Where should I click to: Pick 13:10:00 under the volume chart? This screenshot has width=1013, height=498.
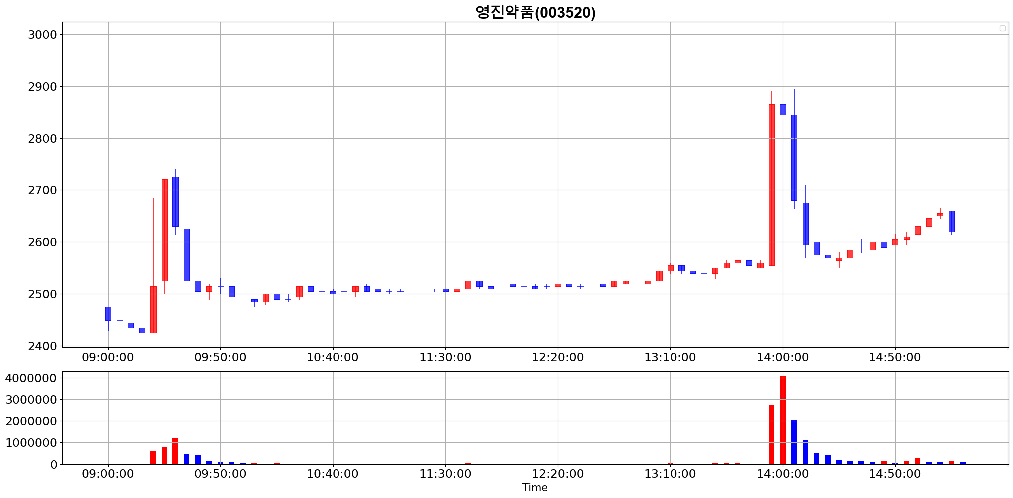tap(670, 474)
